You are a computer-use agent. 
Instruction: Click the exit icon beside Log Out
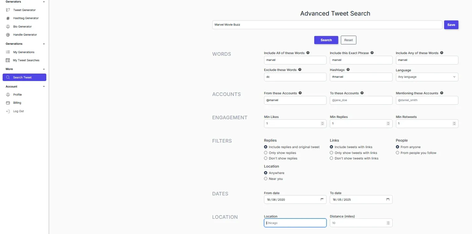pos(8,111)
